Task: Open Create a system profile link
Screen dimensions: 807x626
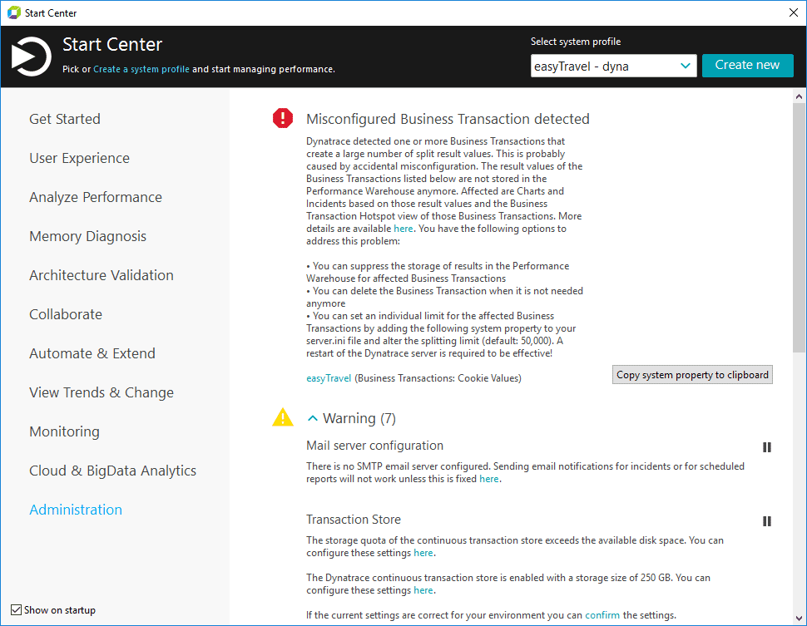Action: (x=141, y=69)
